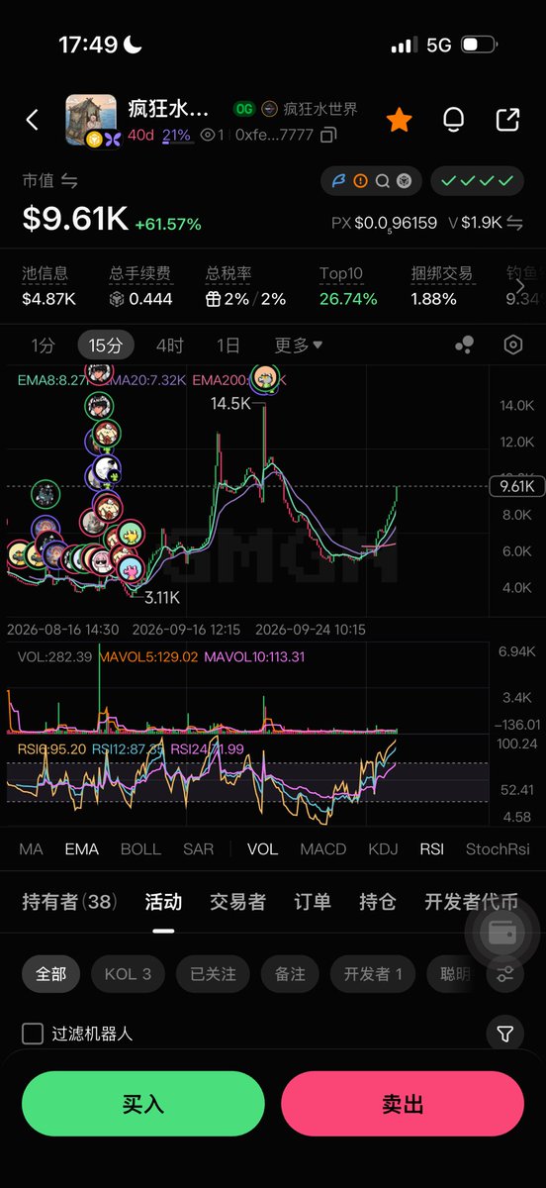Select the 15分 timeframe
546x1188 pixels.
(106, 346)
